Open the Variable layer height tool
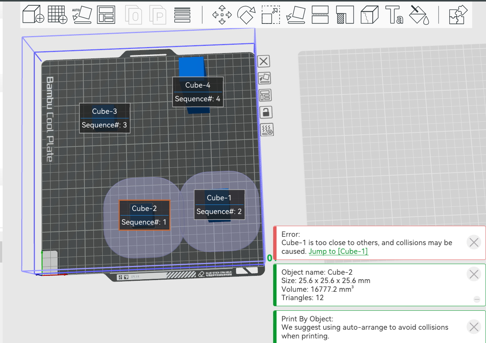 pyautogui.click(x=182, y=15)
